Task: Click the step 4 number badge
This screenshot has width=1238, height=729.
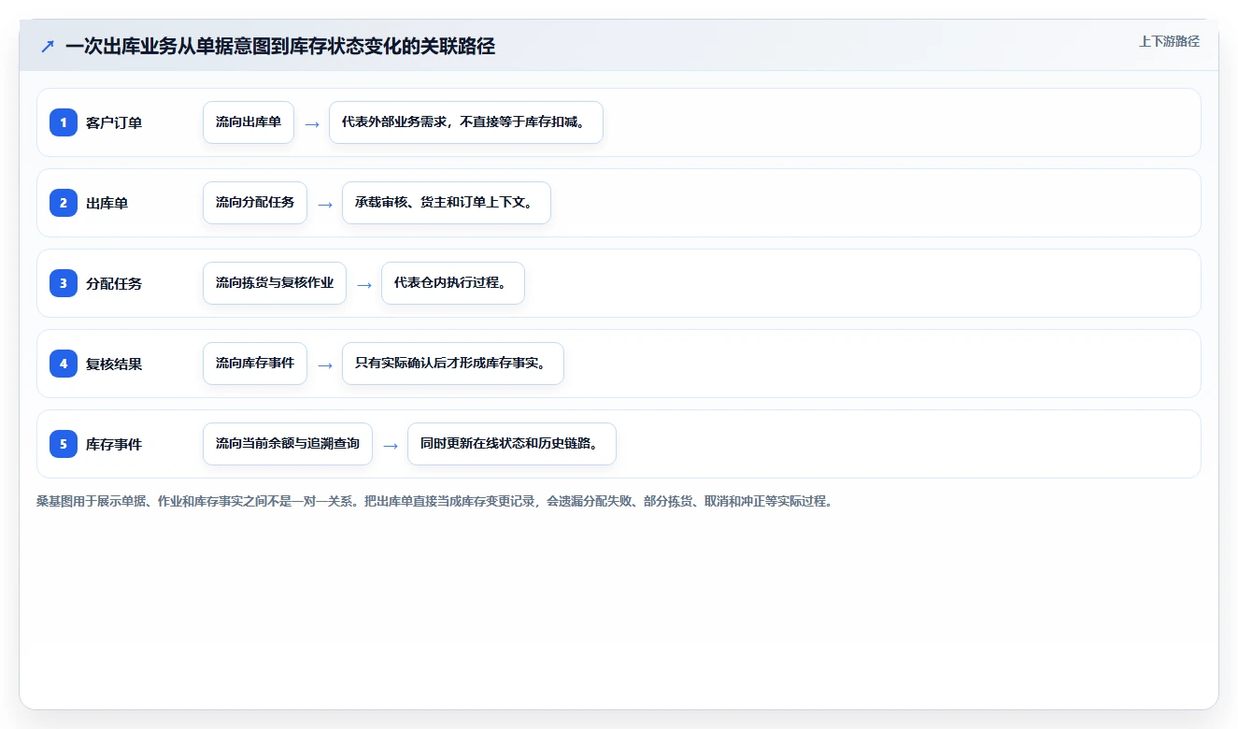Action: coord(64,364)
